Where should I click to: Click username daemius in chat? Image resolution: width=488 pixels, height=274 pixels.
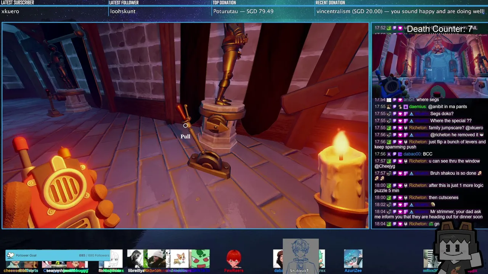click(x=418, y=107)
